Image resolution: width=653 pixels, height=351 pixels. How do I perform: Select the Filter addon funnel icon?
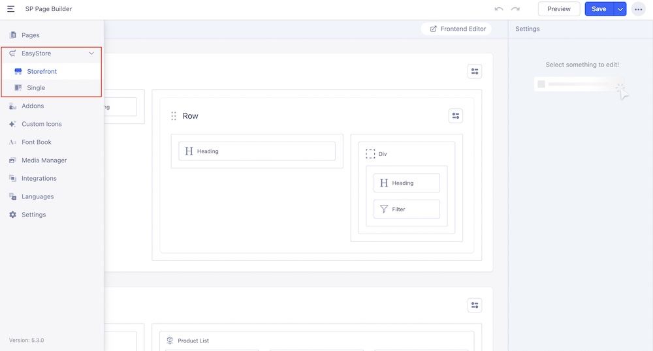[384, 209]
